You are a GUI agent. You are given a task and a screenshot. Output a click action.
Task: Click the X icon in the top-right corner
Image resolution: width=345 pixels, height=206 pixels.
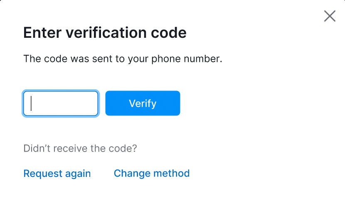click(330, 16)
